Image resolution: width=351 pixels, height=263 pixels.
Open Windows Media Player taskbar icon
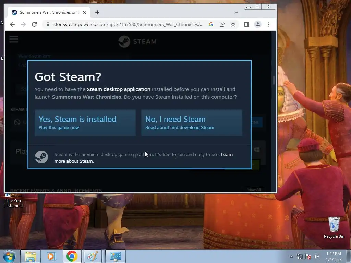51,256
